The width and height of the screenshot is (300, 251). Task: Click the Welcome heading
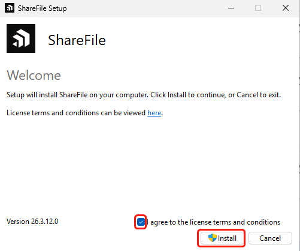tap(34, 75)
